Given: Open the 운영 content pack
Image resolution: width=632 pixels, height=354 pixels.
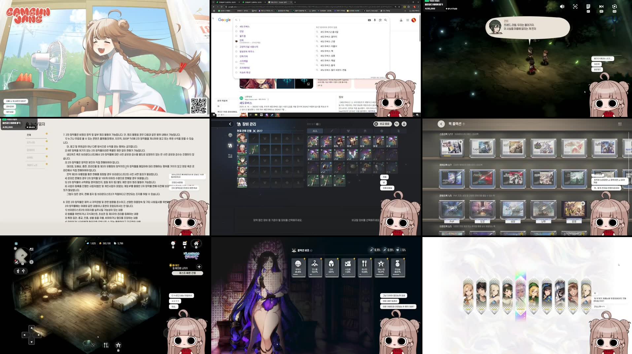Looking at the screenshot, I should pyautogui.click(x=574, y=211).
